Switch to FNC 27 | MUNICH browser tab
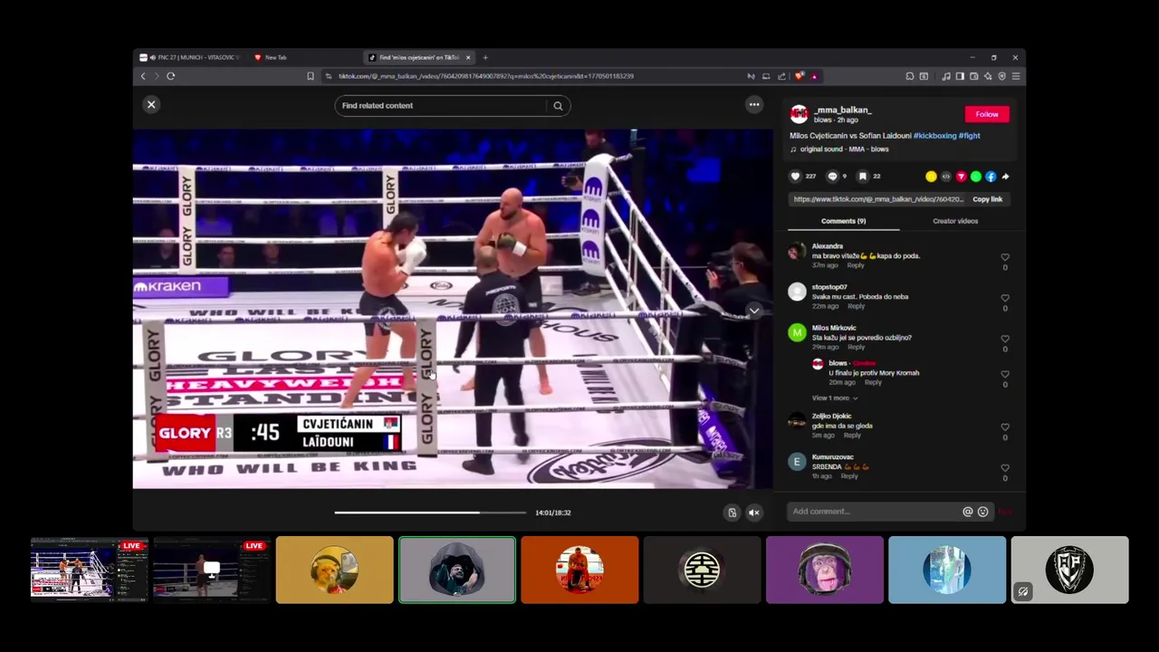The height and width of the screenshot is (652, 1159). pos(191,57)
